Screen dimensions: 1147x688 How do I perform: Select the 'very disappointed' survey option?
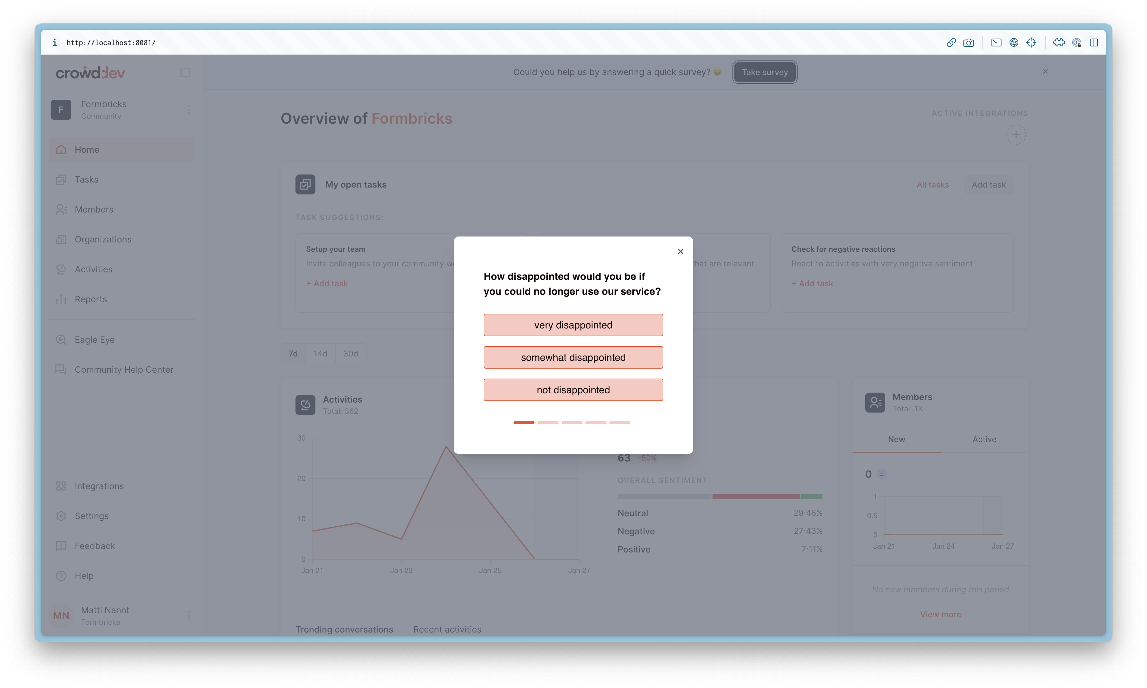(573, 325)
